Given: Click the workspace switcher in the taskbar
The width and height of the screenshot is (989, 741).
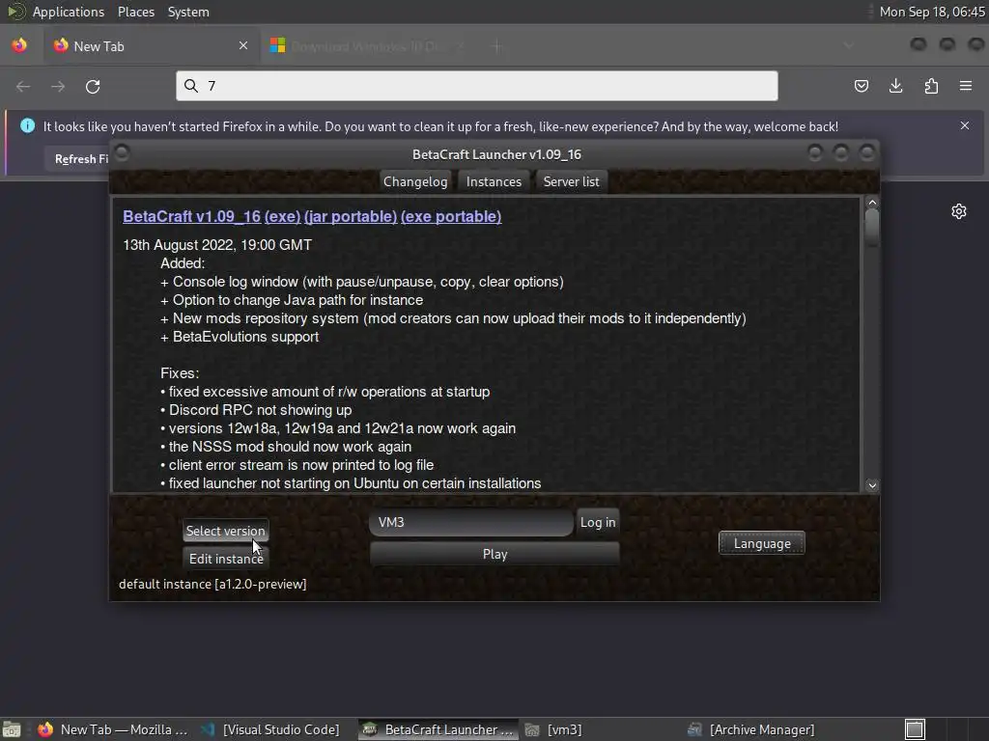Looking at the screenshot, I should pos(915,729).
